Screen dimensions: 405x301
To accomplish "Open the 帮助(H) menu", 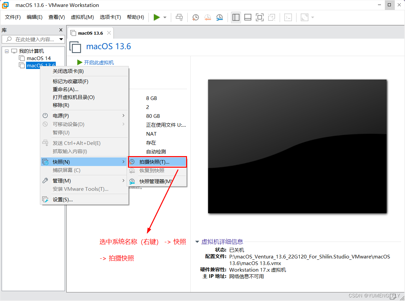I will click(136, 17).
